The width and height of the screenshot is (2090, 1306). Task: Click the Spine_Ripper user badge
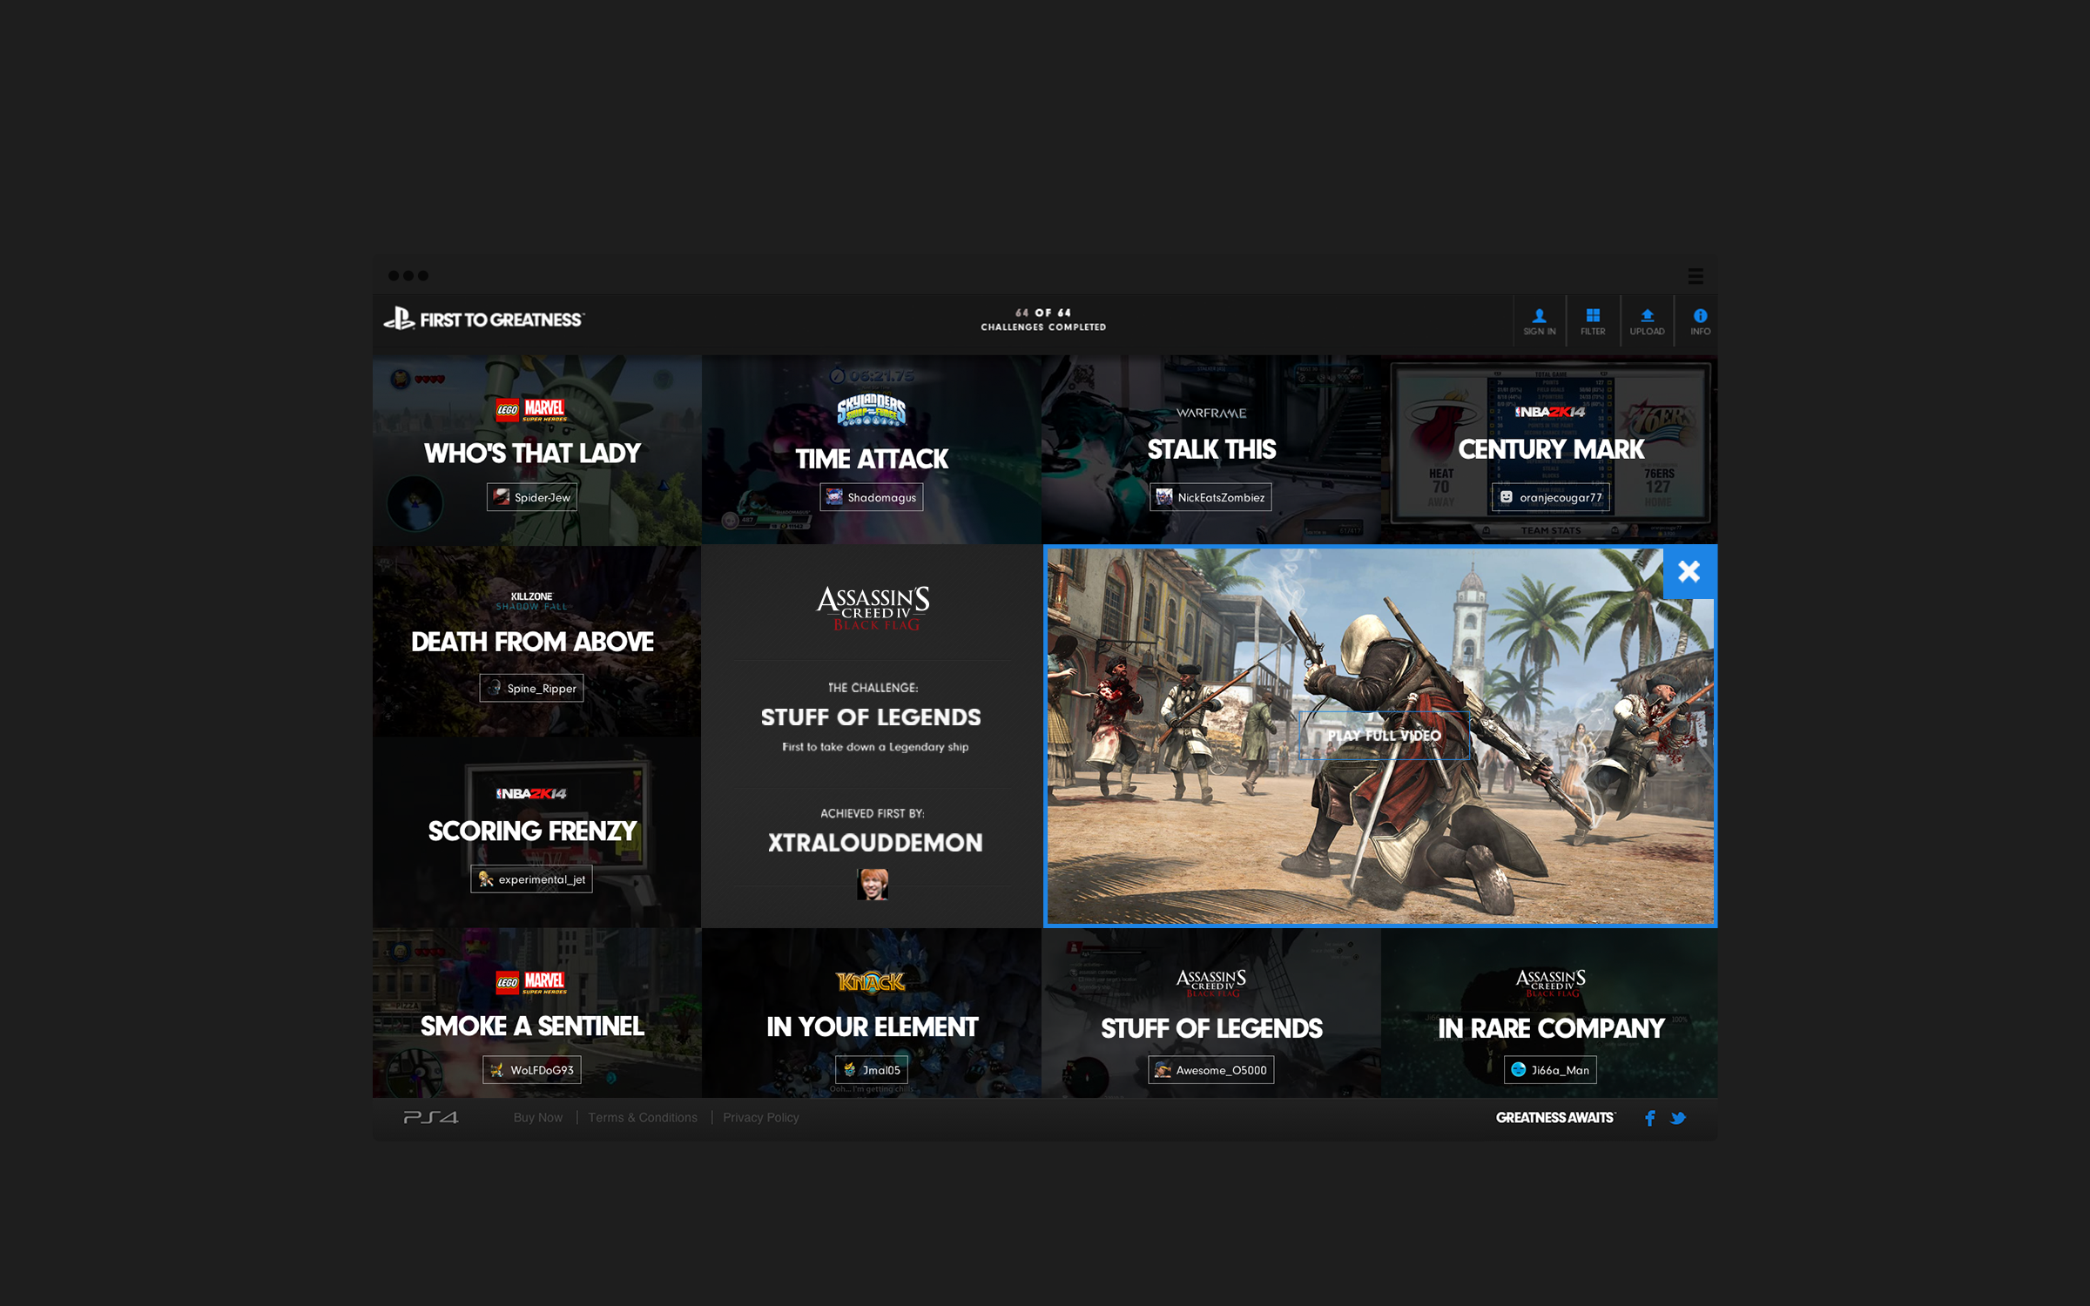tap(531, 688)
